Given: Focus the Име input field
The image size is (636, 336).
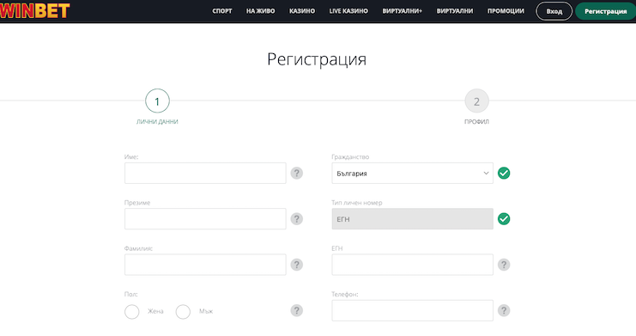Looking at the screenshot, I should 205,173.
